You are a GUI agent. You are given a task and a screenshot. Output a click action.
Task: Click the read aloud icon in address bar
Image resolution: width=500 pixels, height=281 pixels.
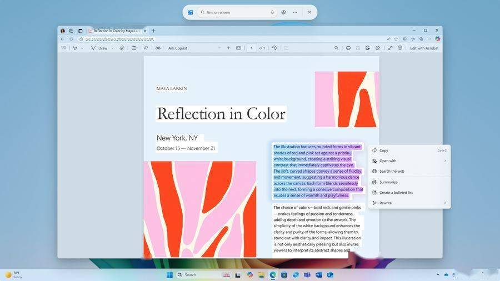(389, 39)
